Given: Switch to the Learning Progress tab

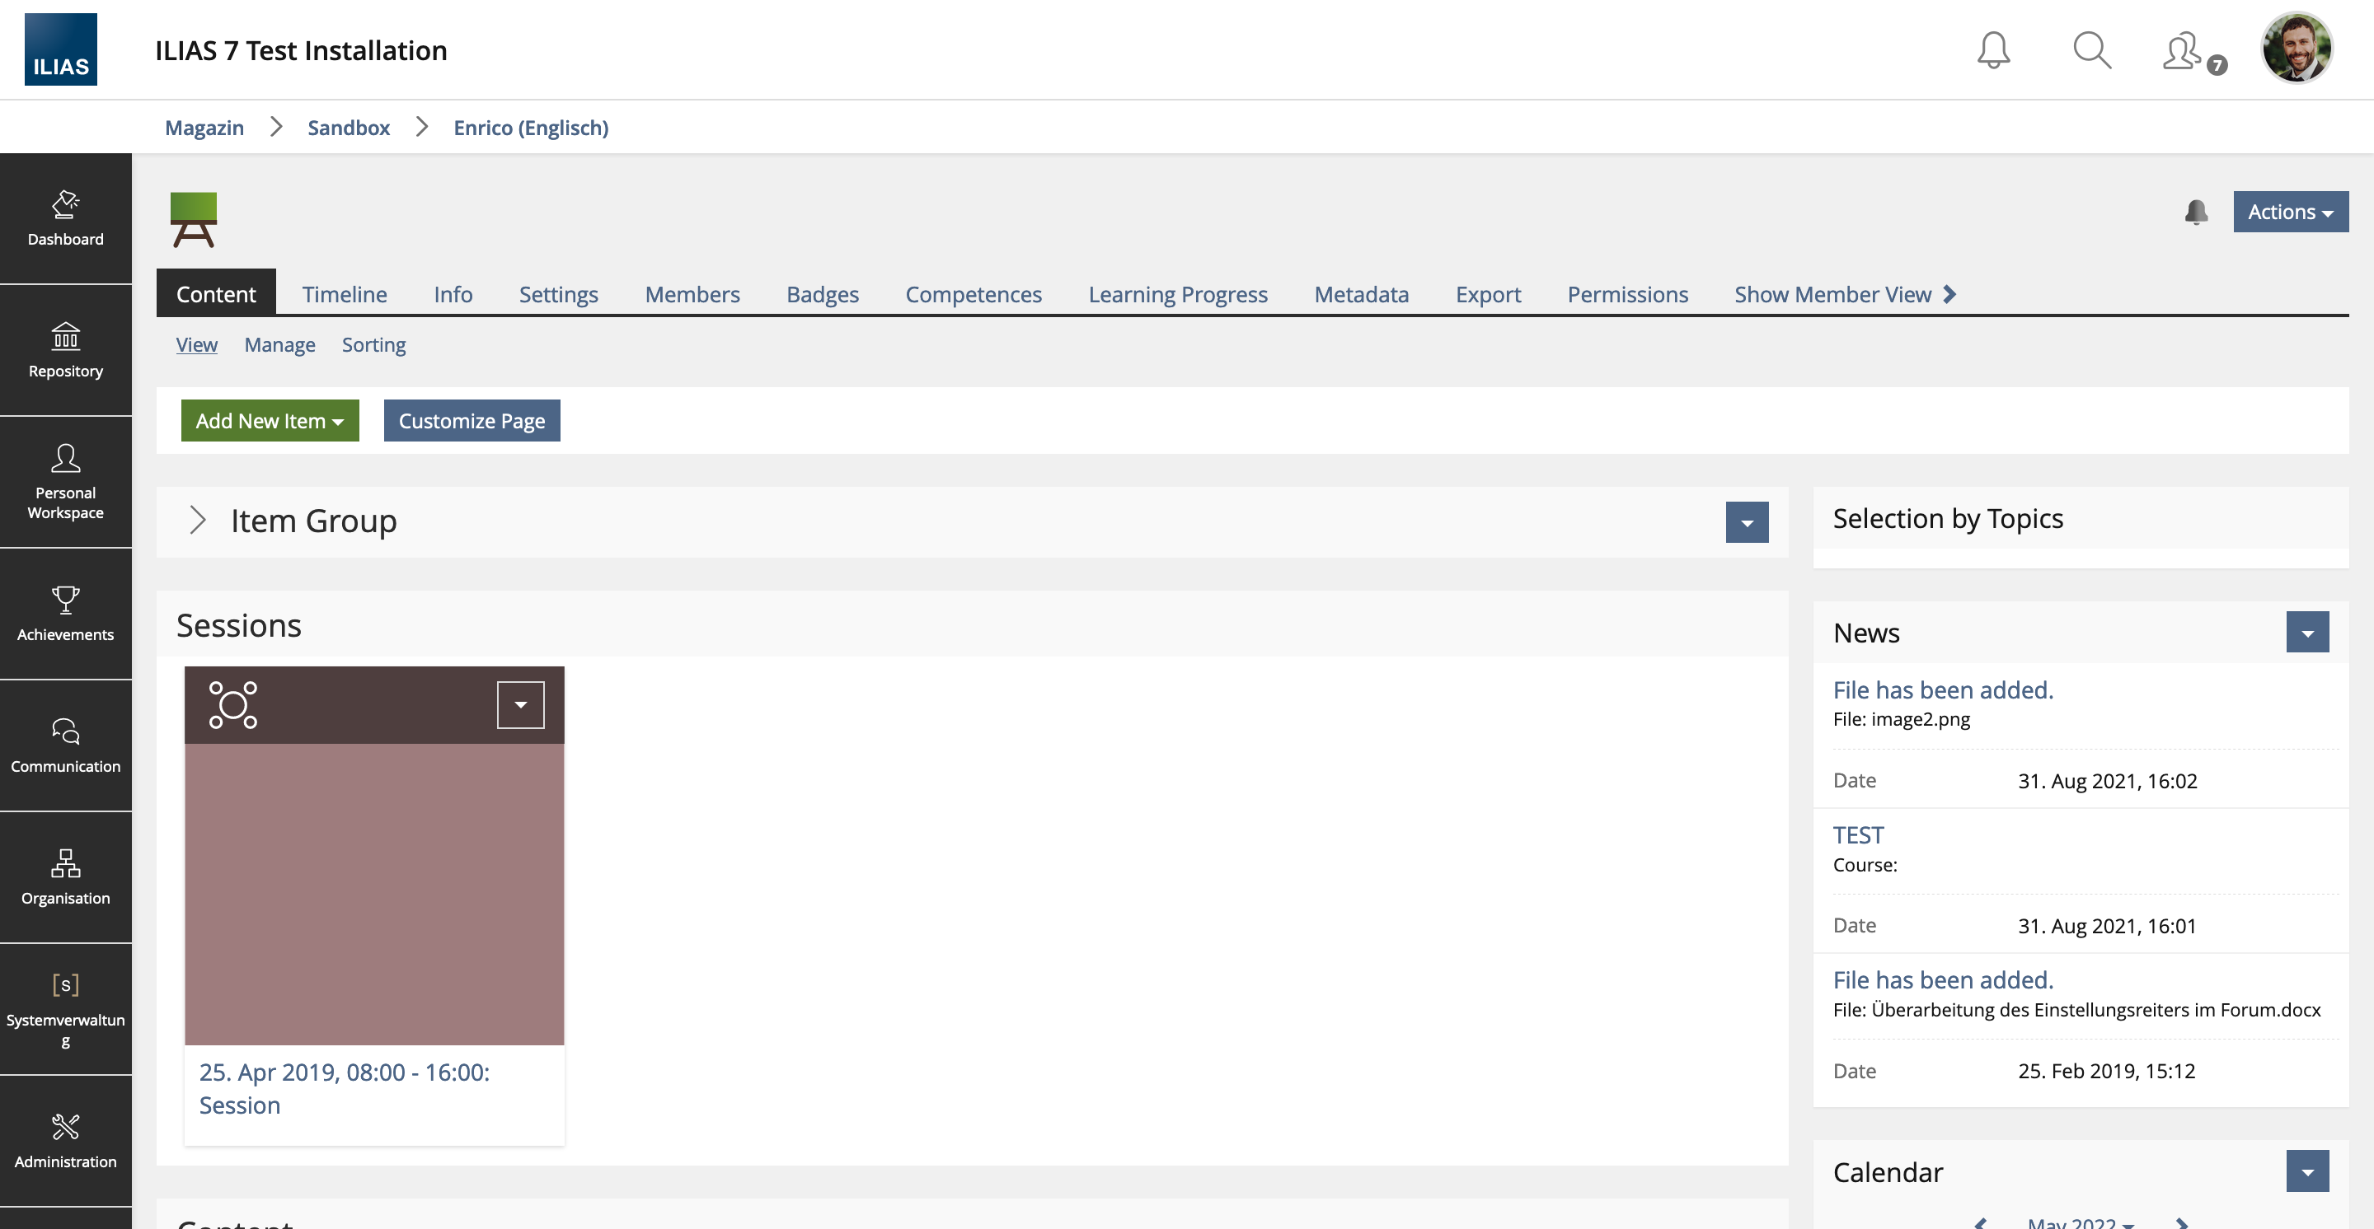Looking at the screenshot, I should 1177,295.
